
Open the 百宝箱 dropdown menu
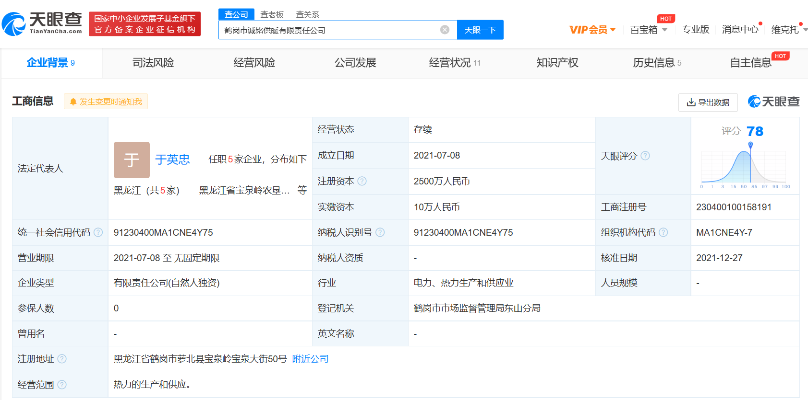coord(648,30)
